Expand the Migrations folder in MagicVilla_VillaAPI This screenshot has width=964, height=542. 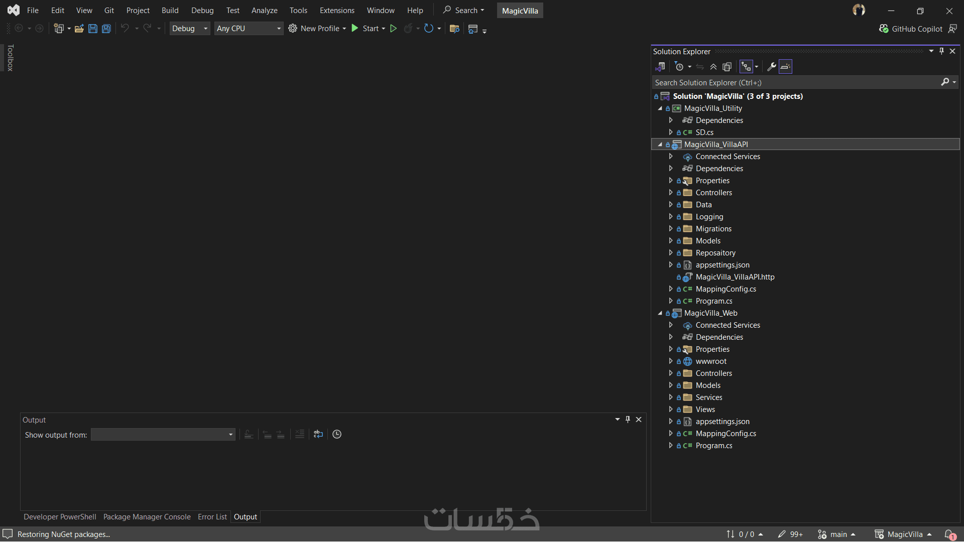point(670,229)
